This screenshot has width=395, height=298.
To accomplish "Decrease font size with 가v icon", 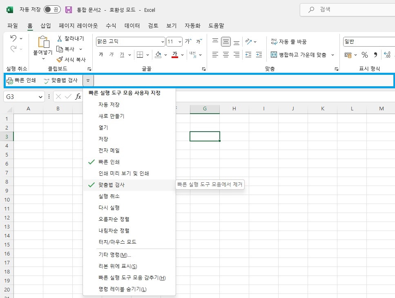I will pyautogui.click(x=199, y=41).
